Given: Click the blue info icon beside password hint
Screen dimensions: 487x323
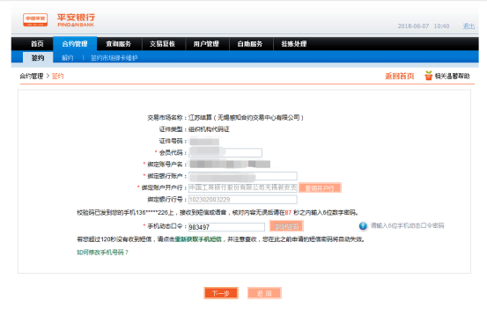Looking at the screenshot, I should pos(363,226).
